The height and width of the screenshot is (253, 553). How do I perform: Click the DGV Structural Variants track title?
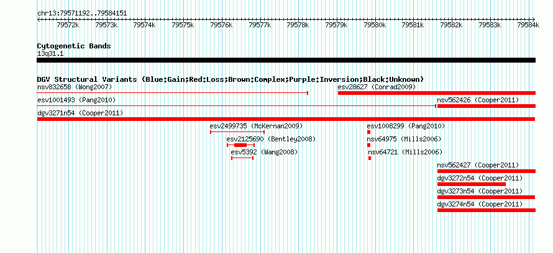click(231, 79)
